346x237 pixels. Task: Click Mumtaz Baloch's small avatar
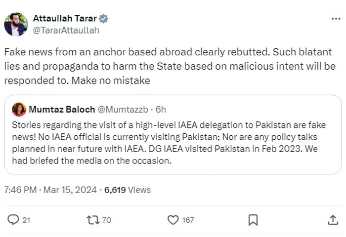[x=19, y=109]
